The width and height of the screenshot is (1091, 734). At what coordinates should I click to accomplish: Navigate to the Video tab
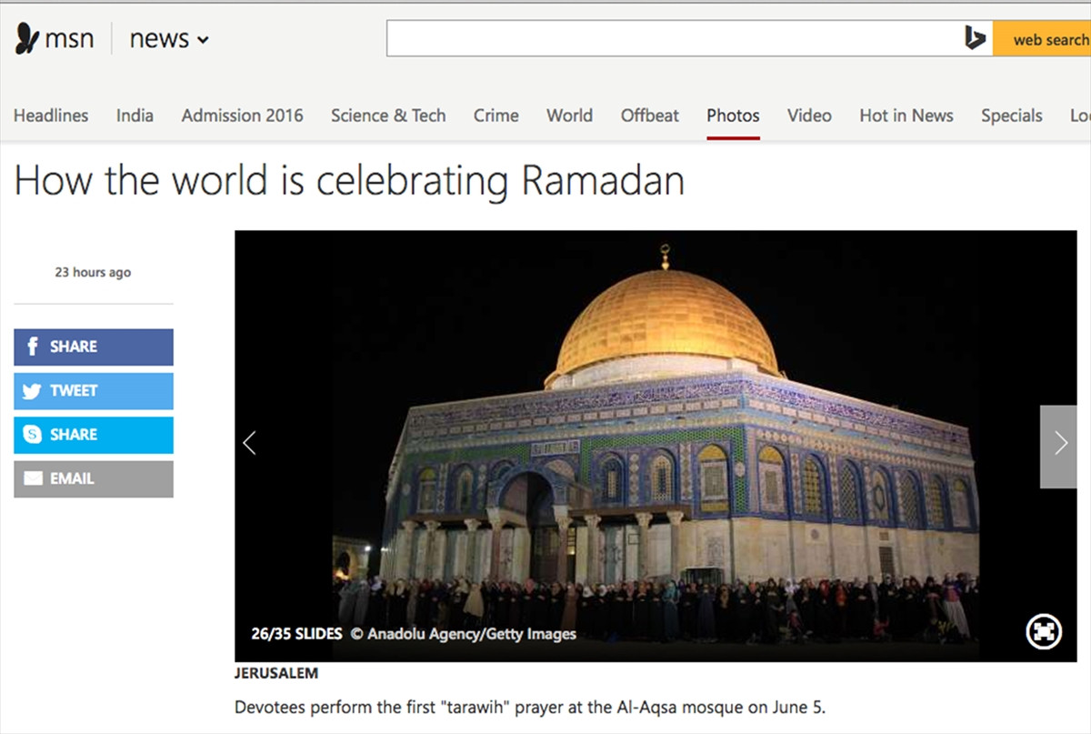click(809, 116)
